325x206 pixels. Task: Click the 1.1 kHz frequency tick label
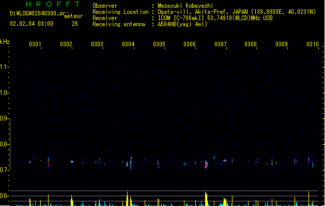point(4,67)
